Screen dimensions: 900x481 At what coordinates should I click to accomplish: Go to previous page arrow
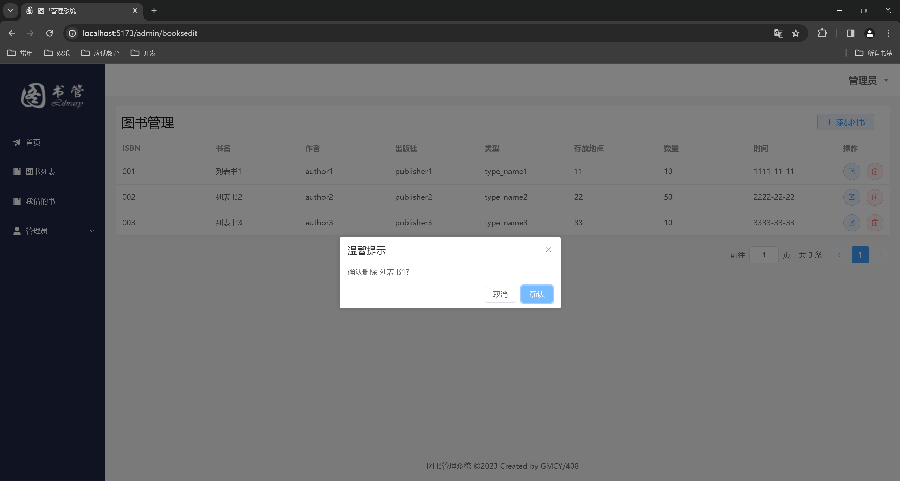pos(839,255)
